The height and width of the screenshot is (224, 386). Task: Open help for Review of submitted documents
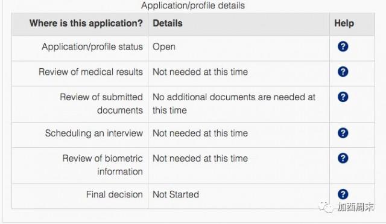[343, 97]
